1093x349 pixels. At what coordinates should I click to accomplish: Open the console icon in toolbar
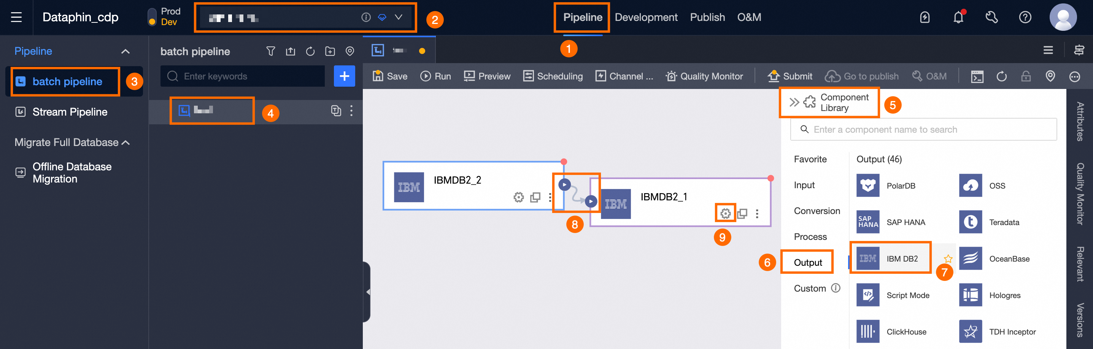[977, 76]
